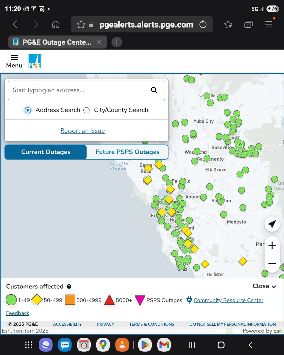The width and height of the screenshot is (284, 355).
Task: Open Do Not Sell My Personal Information
Action: point(233,324)
